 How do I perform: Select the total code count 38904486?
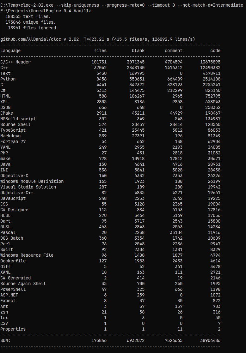coord(210,340)
